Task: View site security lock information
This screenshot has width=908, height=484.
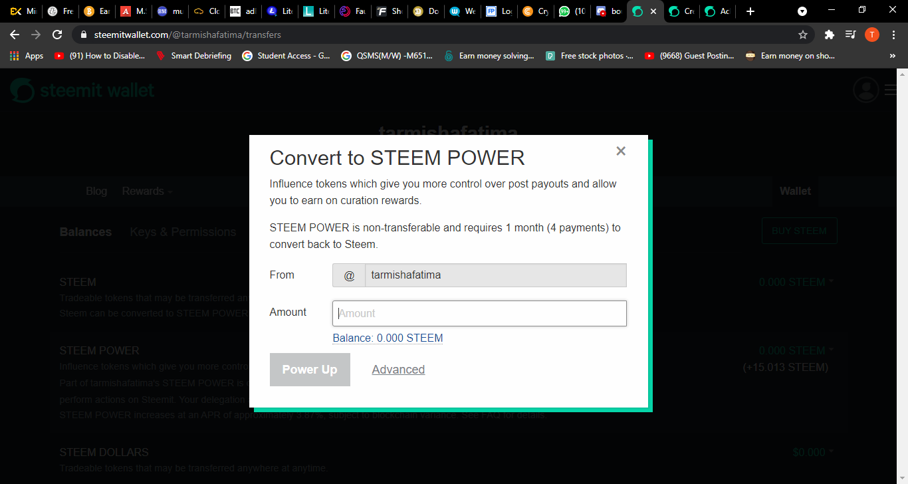Action: point(84,35)
